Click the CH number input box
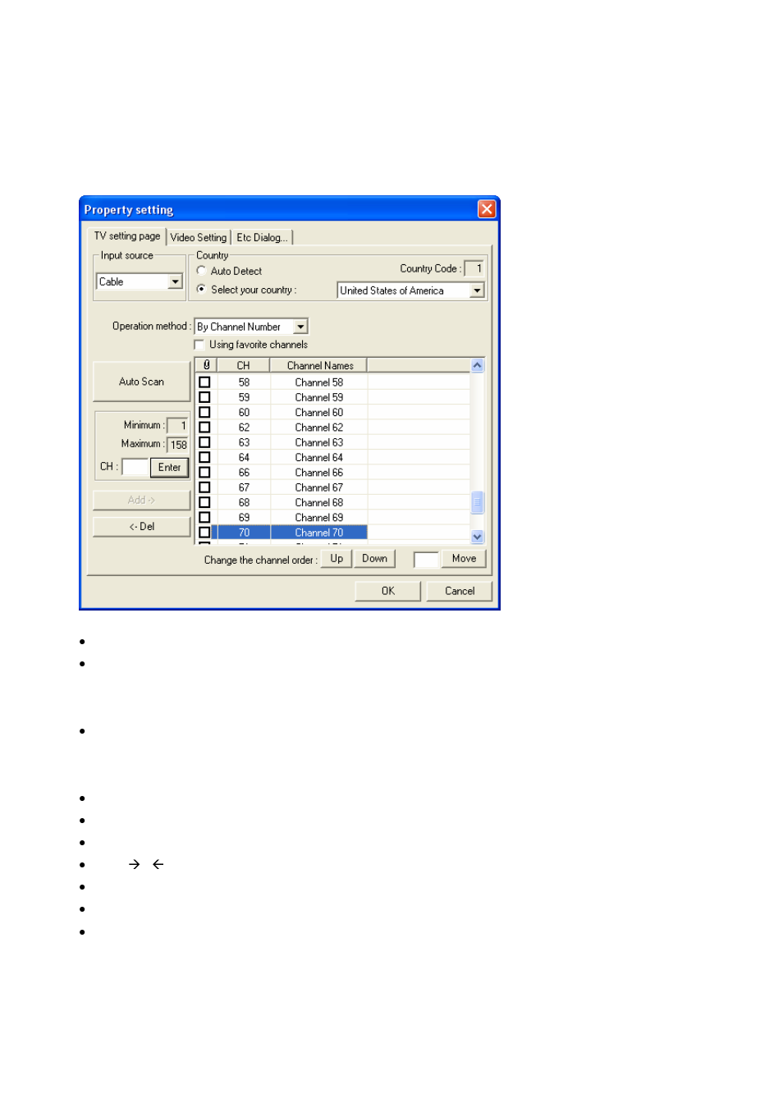 click(x=135, y=467)
